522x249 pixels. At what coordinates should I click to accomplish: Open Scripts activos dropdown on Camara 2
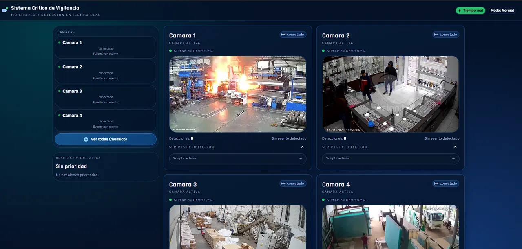pyautogui.click(x=391, y=159)
